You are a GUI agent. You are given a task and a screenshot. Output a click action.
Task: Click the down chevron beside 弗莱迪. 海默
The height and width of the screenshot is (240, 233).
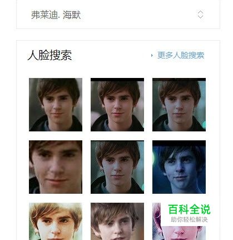click(200, 17)
